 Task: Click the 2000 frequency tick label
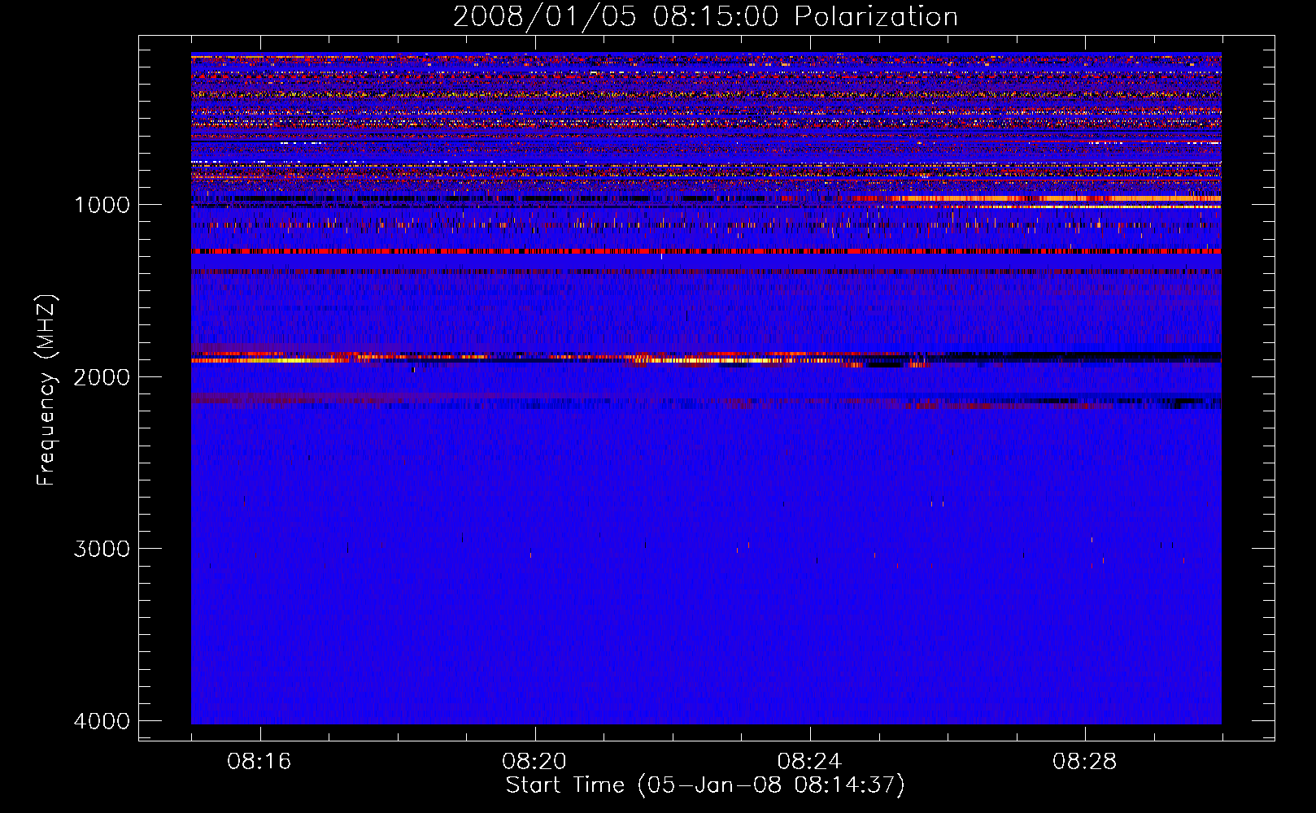click(x=102, y=376)
